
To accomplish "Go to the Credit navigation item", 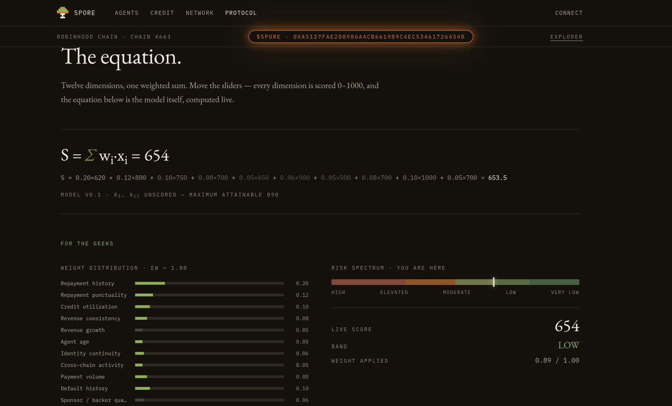I will pyautogui.click(x=162, y=13).
